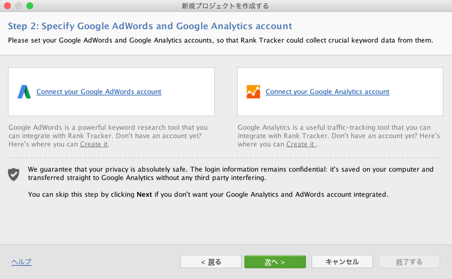Follow the Create it link under AdWords description
Image resolution: width=452 pixels, height=279 pixels.
(93, 144)
